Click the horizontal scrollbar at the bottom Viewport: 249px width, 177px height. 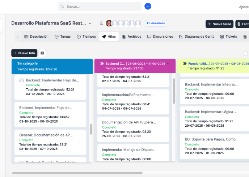78,173
